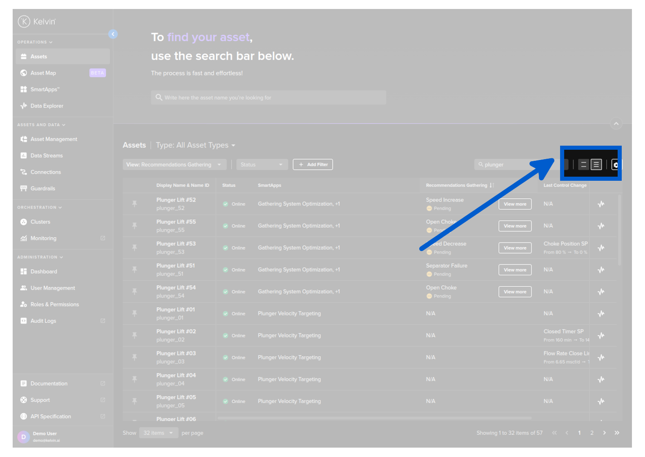
Task: Go to last page of results
Action: click(617, 433)
